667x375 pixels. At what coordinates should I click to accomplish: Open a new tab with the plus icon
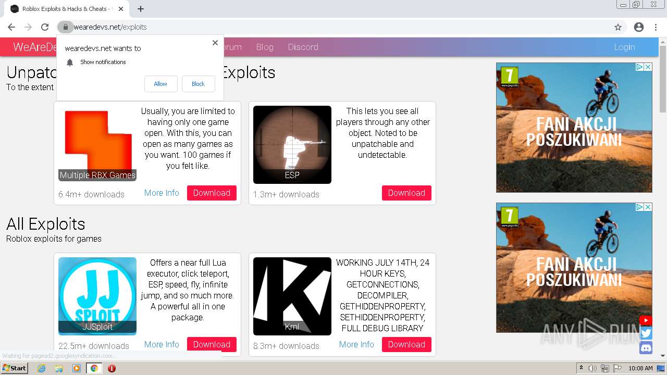click(141, 9)
